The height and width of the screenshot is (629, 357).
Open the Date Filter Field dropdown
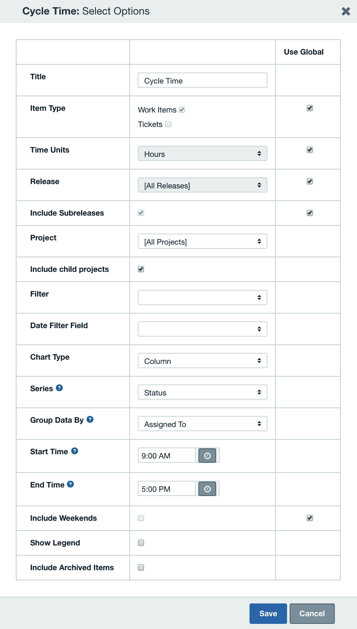tap(202, 329)
